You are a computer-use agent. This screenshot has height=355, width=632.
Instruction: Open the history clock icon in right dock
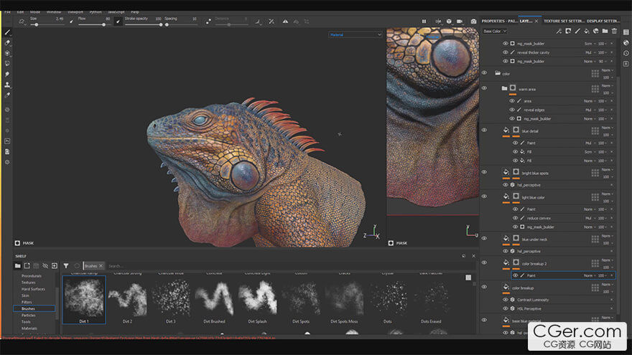click(x=626, y=53)
